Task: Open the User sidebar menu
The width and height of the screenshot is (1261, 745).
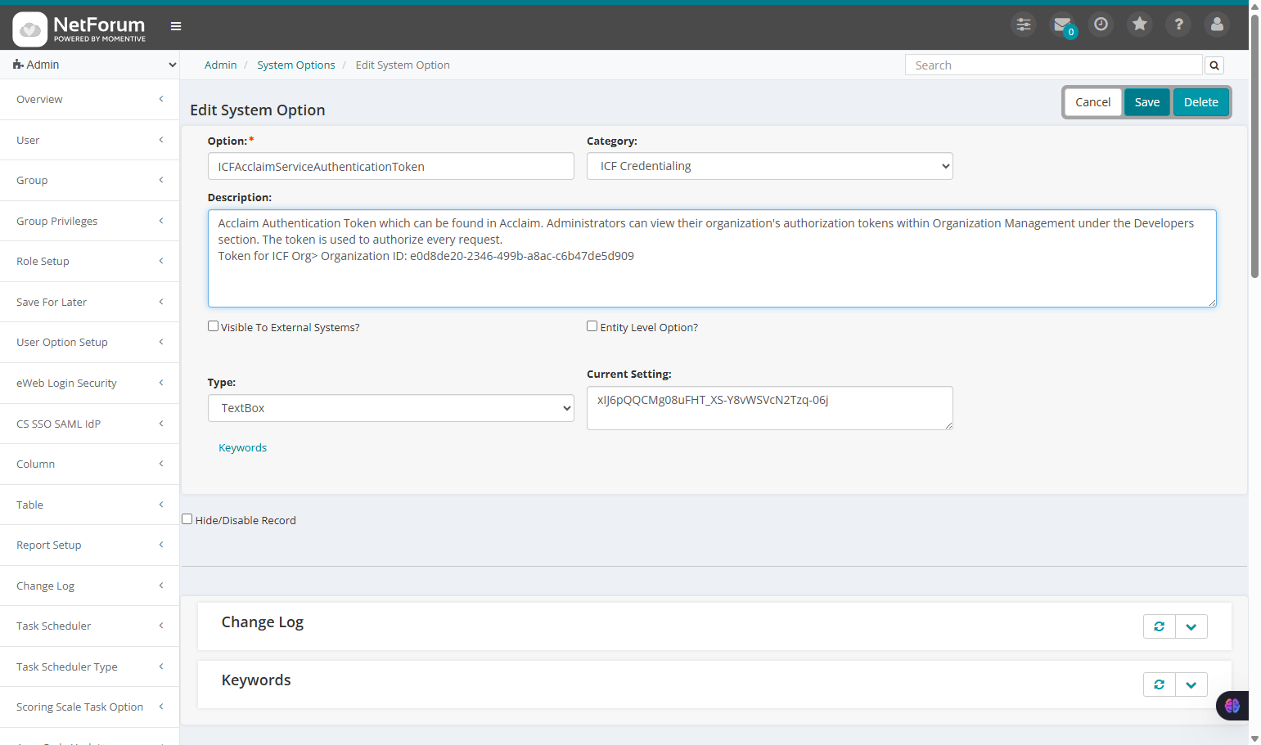Action: tap(89, 140)
